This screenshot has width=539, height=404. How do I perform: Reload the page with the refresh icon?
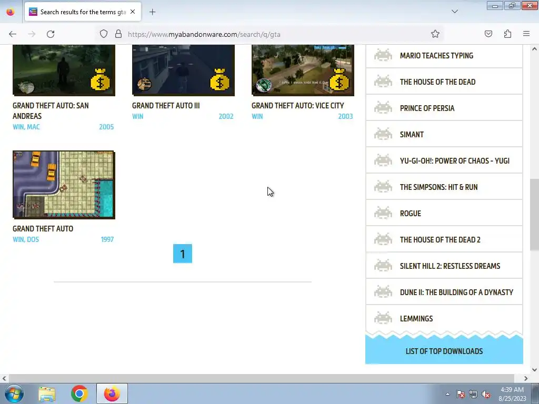51,34
